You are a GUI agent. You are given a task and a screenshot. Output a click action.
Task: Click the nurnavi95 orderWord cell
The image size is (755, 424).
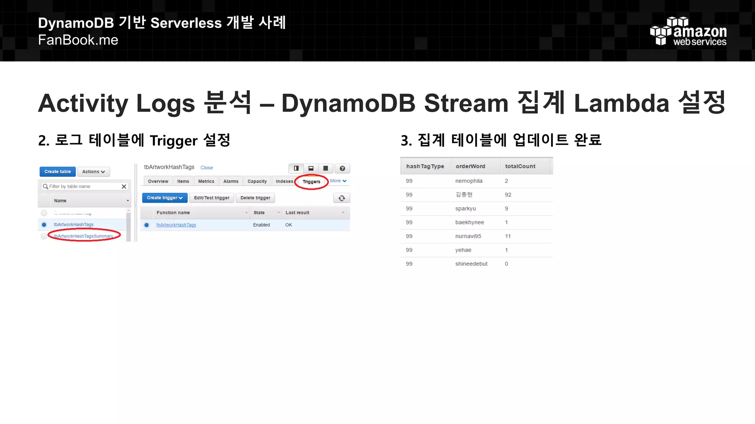[x=468, y=236]
